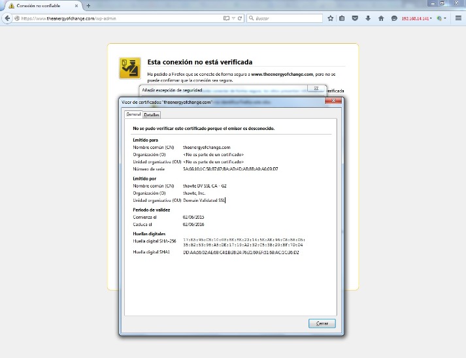Click the common name 'theenergyofchange.com' value
Screen dimensions: 466x358
(x=207, y=148)
